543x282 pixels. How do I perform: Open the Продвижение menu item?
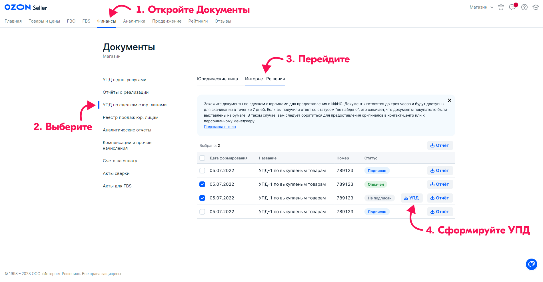click(x=167, y=21)
